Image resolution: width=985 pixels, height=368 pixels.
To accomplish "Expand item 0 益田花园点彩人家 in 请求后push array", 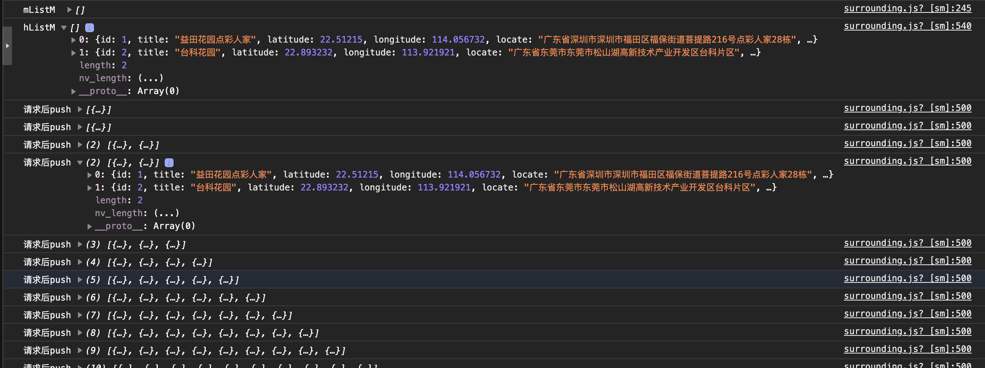I will [x=90, y=175].
